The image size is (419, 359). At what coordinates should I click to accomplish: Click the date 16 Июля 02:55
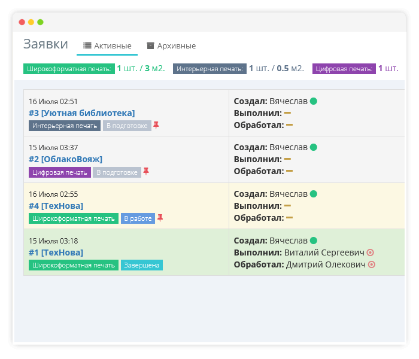[x=53, y=194]
